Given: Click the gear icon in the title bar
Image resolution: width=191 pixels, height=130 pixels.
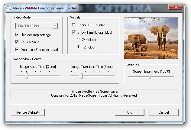Looking at the screenshot, I should click(x=8, y=8).
